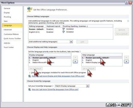Select Match Display Language in Help list
This screenshot has width=133, height=108.
click(102, 62)
